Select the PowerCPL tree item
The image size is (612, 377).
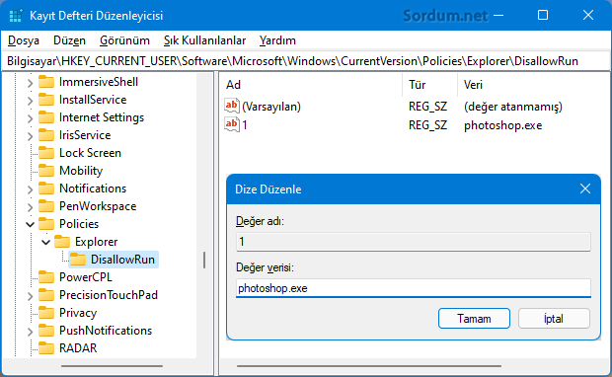coord(86,277)
